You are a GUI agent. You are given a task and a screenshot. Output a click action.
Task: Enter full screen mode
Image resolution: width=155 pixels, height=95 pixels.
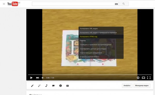click(149, 78)
